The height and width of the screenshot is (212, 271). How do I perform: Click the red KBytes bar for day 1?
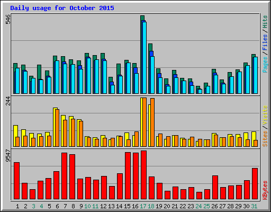(x=16, y=181)
